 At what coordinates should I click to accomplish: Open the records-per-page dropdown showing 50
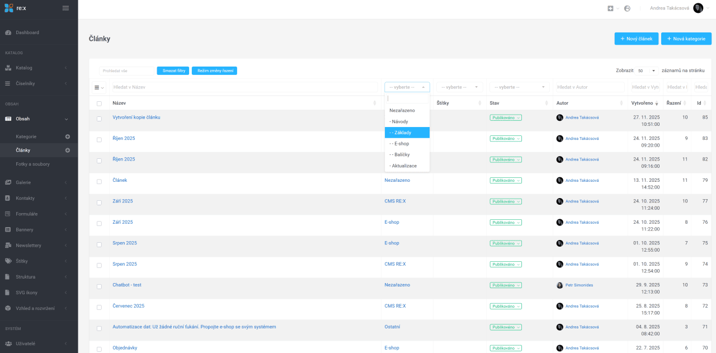pyautogui.click(x=646, y=71)
